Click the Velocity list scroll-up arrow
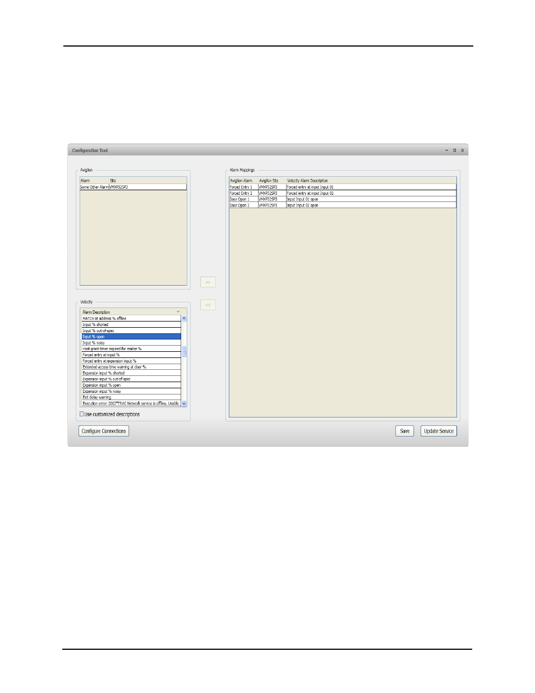Viewport: 535px width, 693px height. (184, 318)
